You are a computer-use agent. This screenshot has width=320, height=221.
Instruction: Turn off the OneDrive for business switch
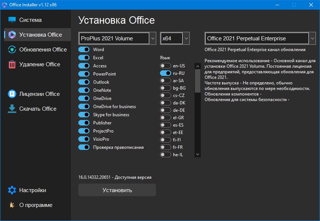coord(84,107)
